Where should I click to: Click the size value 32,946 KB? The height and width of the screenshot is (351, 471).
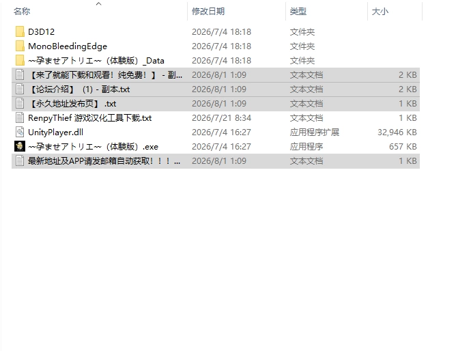pos(397,132)
